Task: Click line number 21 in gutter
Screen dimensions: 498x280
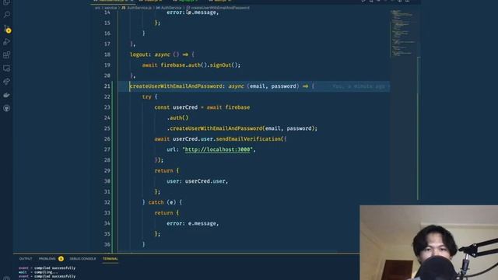Action: tap(107, 86)
